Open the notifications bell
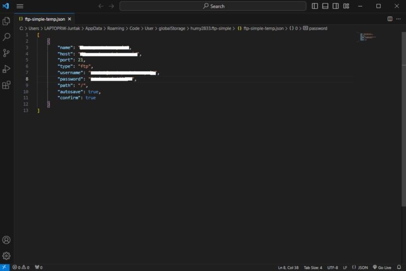The width and height of the screenshot is (406, 271). tap(399, 267)
